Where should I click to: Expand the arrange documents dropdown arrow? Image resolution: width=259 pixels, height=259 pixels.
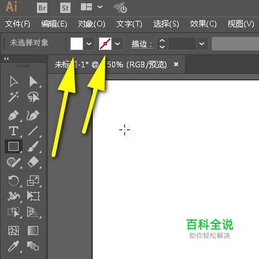pyautogui.click(x=100, y=7)
